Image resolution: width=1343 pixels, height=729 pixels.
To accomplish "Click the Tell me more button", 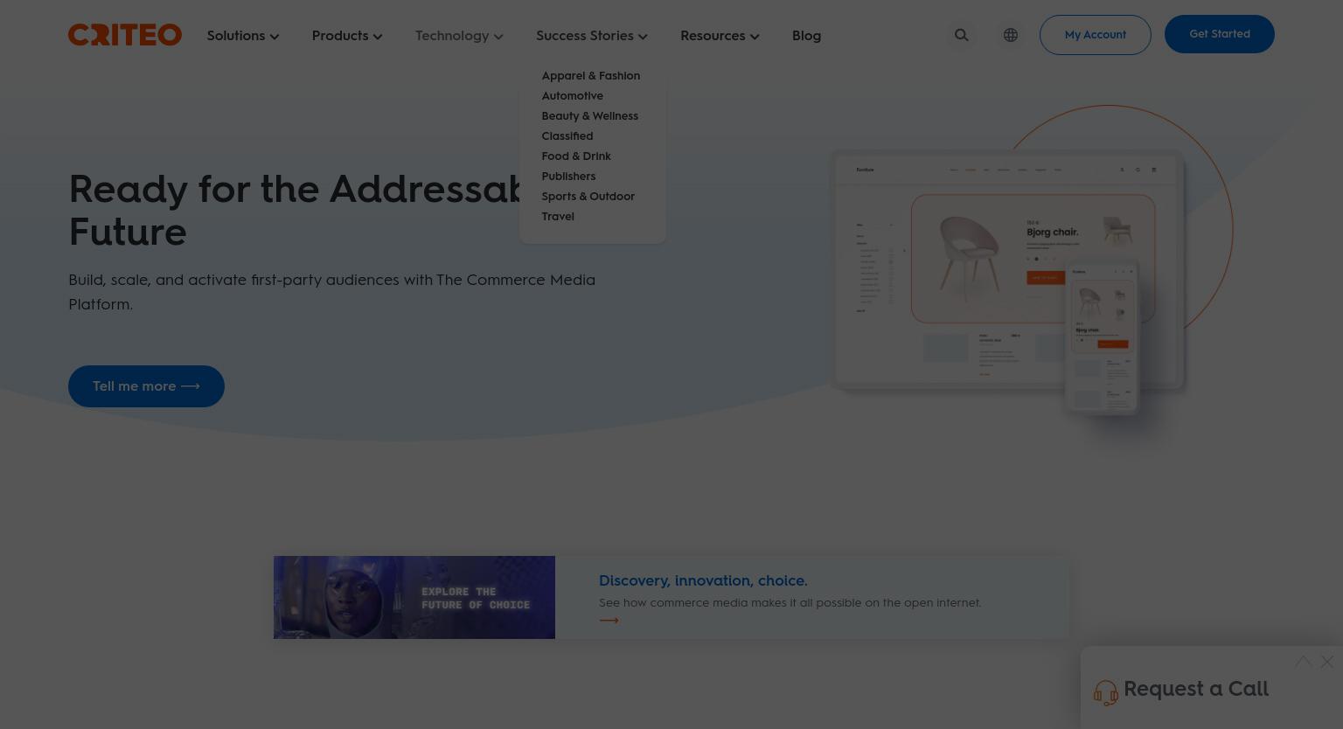I will 146,386.
